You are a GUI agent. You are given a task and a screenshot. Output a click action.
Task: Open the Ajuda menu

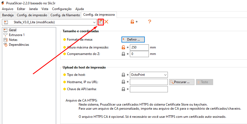pos(79,9)
